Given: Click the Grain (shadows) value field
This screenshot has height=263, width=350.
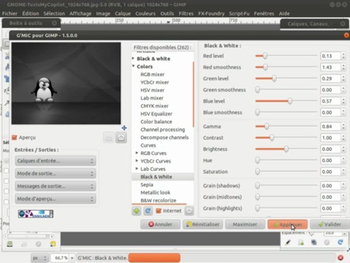Looking at the screenshot, I should pyautogui.click(x=330, y=186).
